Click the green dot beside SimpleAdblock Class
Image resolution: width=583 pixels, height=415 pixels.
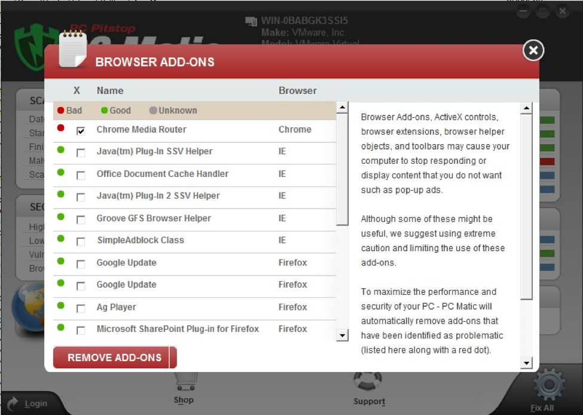60,239
